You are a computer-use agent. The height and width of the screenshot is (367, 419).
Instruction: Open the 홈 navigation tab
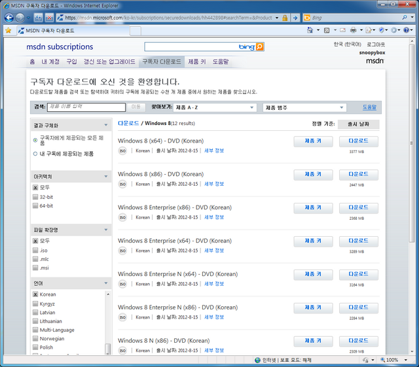click(32, 61)
